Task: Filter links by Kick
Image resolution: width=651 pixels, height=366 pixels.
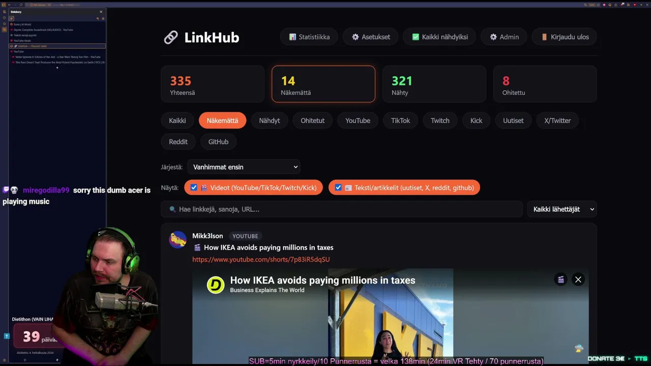Action: (476, 120)
